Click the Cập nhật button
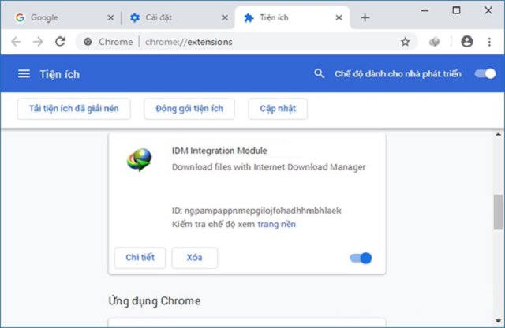This screenshot has width=505, height=328. click(x=278, y=109)
